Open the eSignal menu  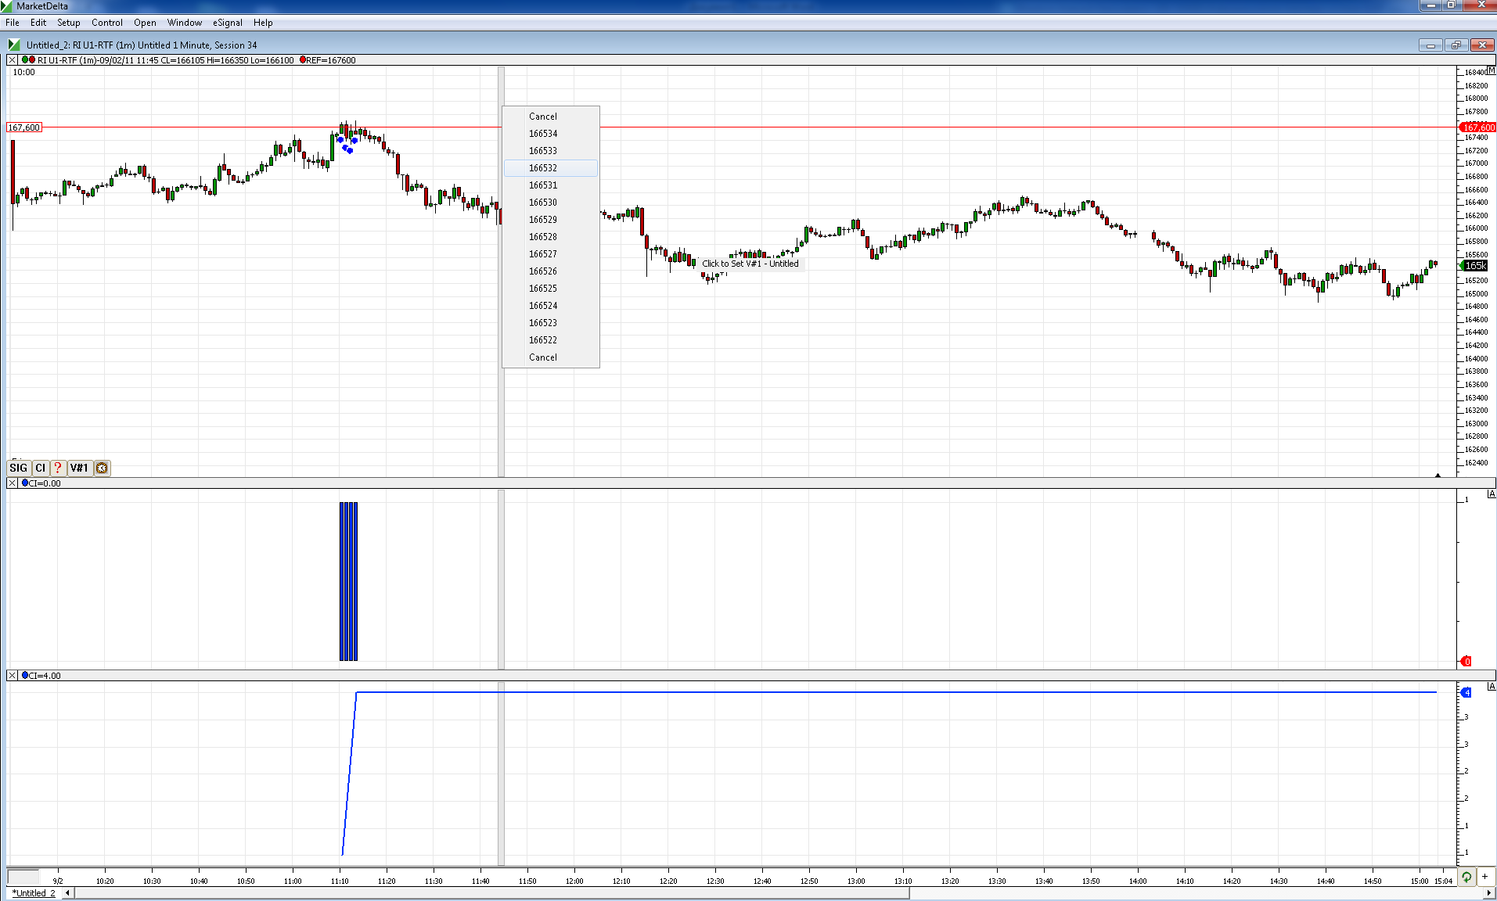coord(228,23)
